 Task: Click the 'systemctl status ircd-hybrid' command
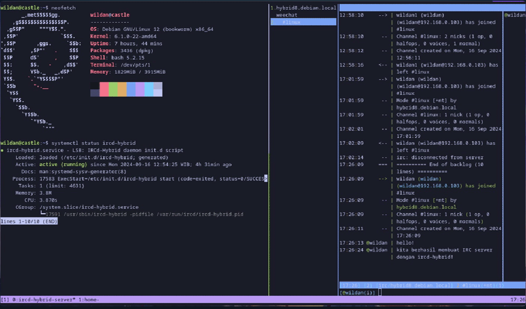93,143
